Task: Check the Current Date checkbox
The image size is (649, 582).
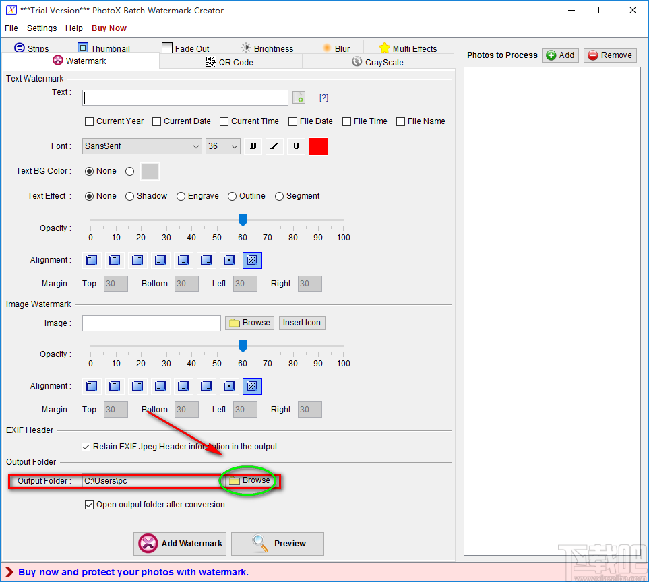Action: pyautogui.click(x=156, y=122)
